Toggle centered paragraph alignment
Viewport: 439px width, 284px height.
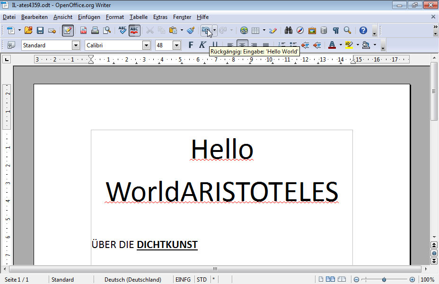tap(242, 44)
